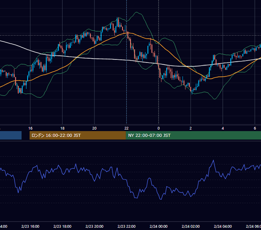The image size is (261, 230).
Task: Click the 22 hour label on price chart axis
Action: [127, 128]
